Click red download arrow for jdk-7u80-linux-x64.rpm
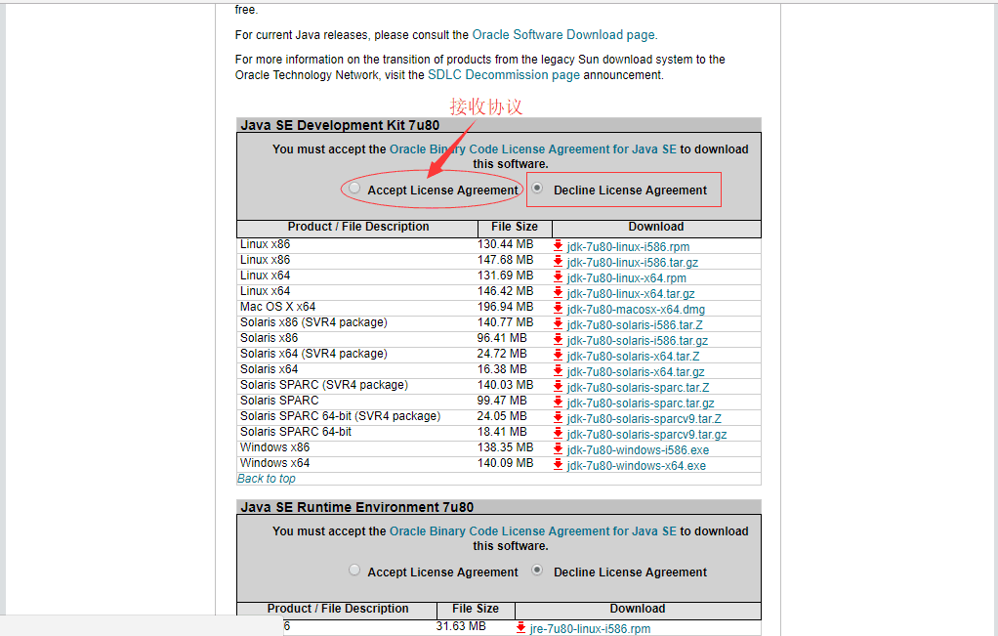This screenshot has height=636, width=998. pyautogui.click(x=559, y=276)
